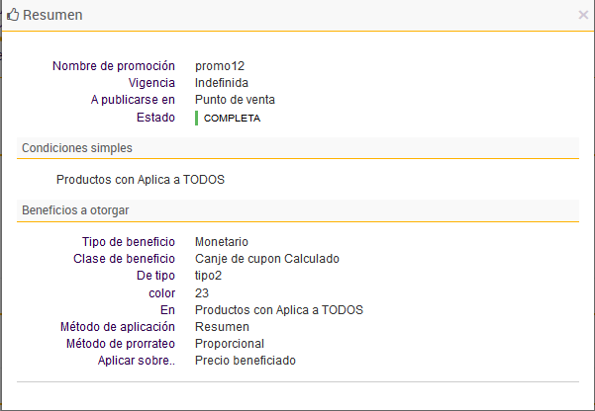
Task: Click the color value 23
Action: 202,293
